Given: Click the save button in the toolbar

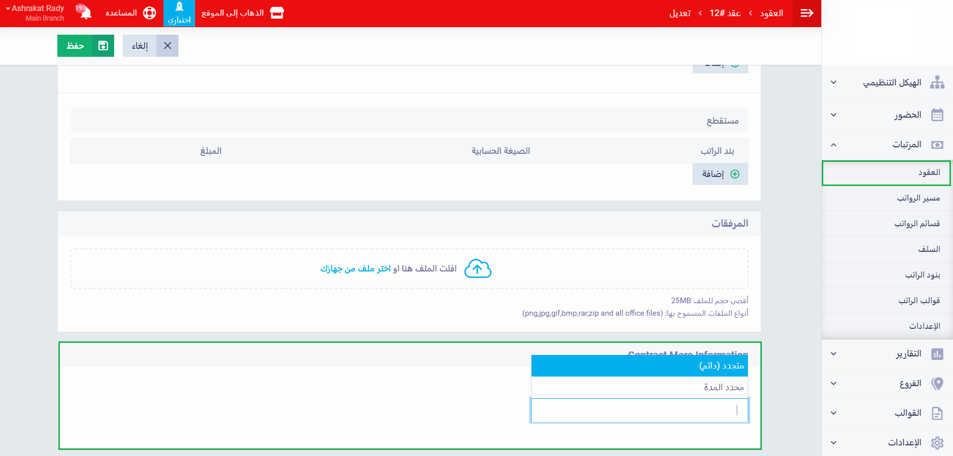Looking at the screenshot, I should [x=85, y=46].
